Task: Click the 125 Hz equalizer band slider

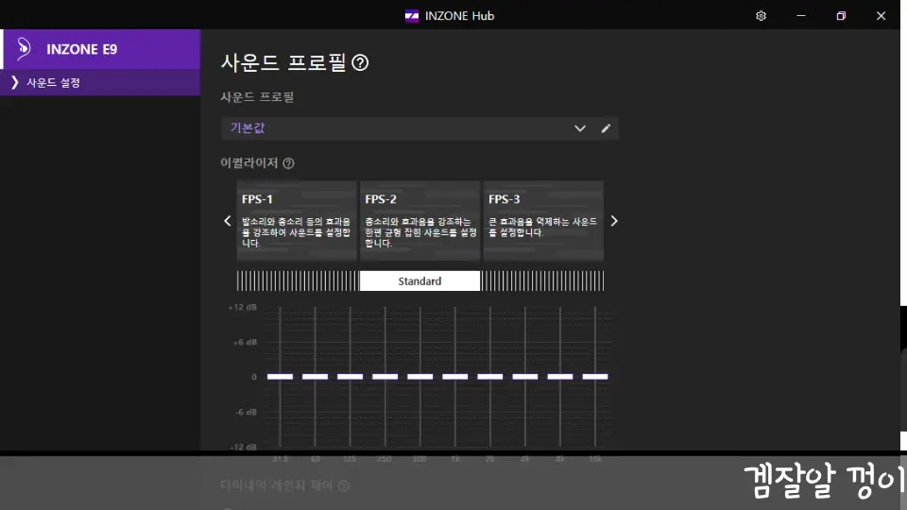Action: tap(350, 377)
